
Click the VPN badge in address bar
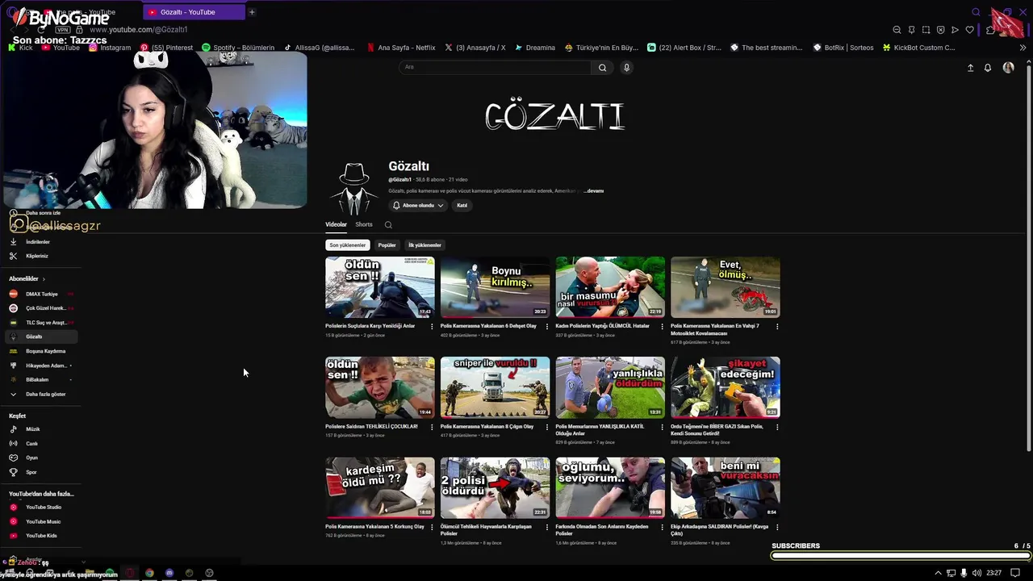tap(63, 30)
